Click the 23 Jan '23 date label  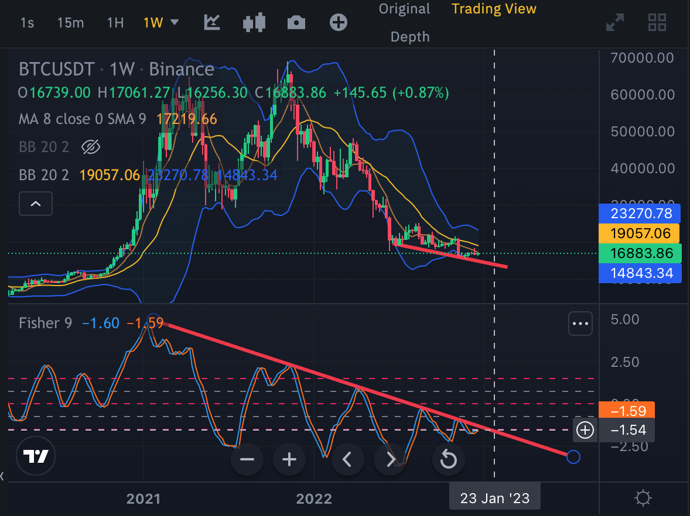point(494,498)
